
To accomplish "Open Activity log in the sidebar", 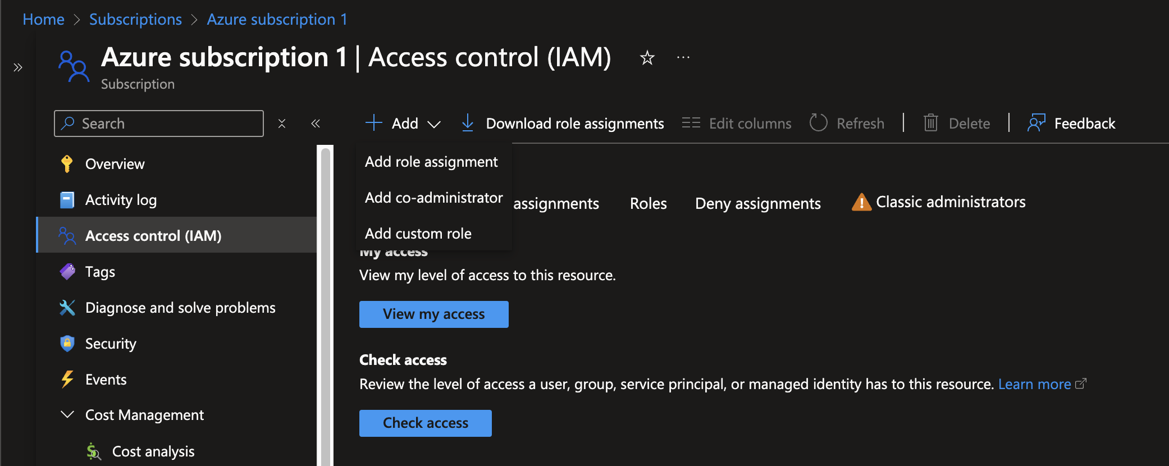I will coord(121,200).
